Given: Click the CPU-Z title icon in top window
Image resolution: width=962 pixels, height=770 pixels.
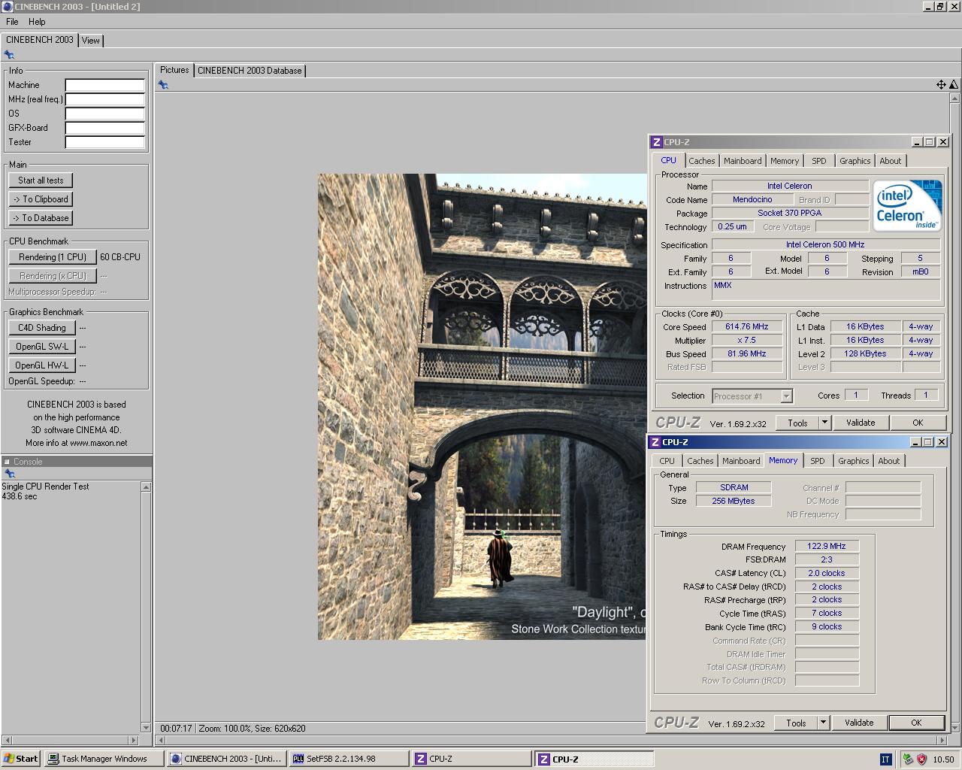Looking at the screenshot, I should pos(656,142).
